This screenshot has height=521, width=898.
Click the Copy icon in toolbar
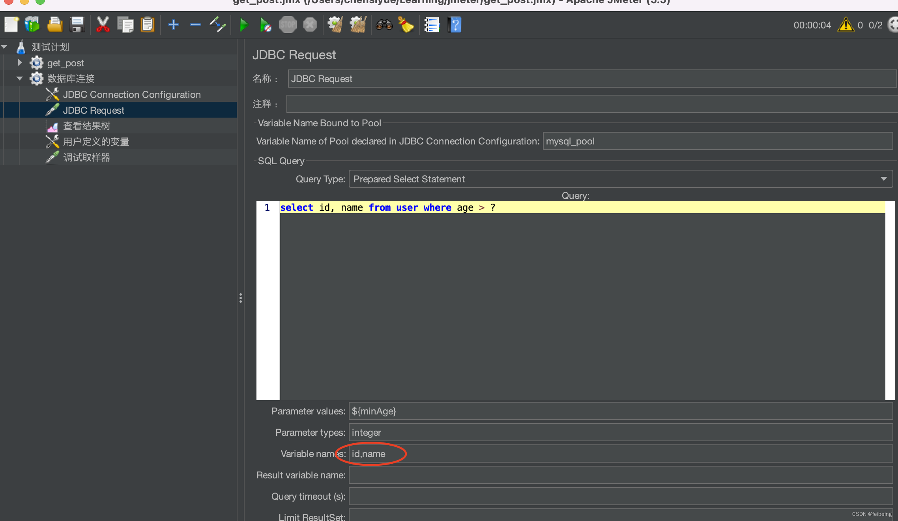pos(125,25)
